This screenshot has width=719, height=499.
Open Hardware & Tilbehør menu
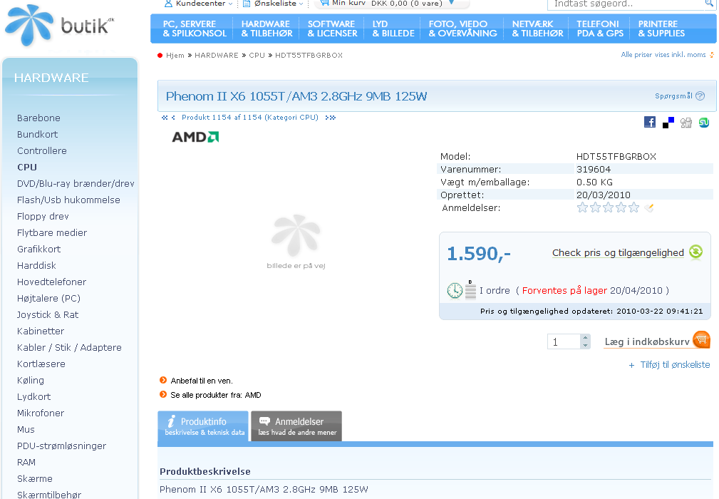click(267, 29)
